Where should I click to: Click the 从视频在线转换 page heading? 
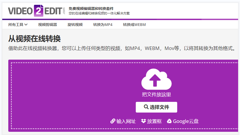34,38
